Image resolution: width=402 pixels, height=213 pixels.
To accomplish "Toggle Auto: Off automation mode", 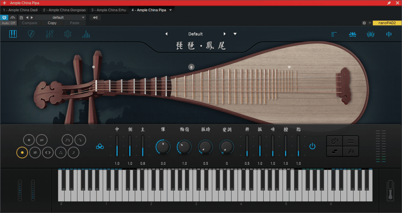I will click(x=8, y=23).
